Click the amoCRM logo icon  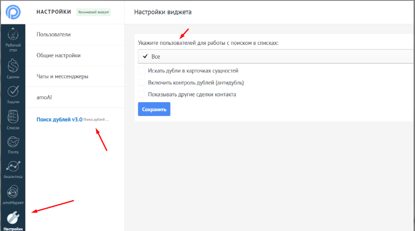[x=13, y=11]
